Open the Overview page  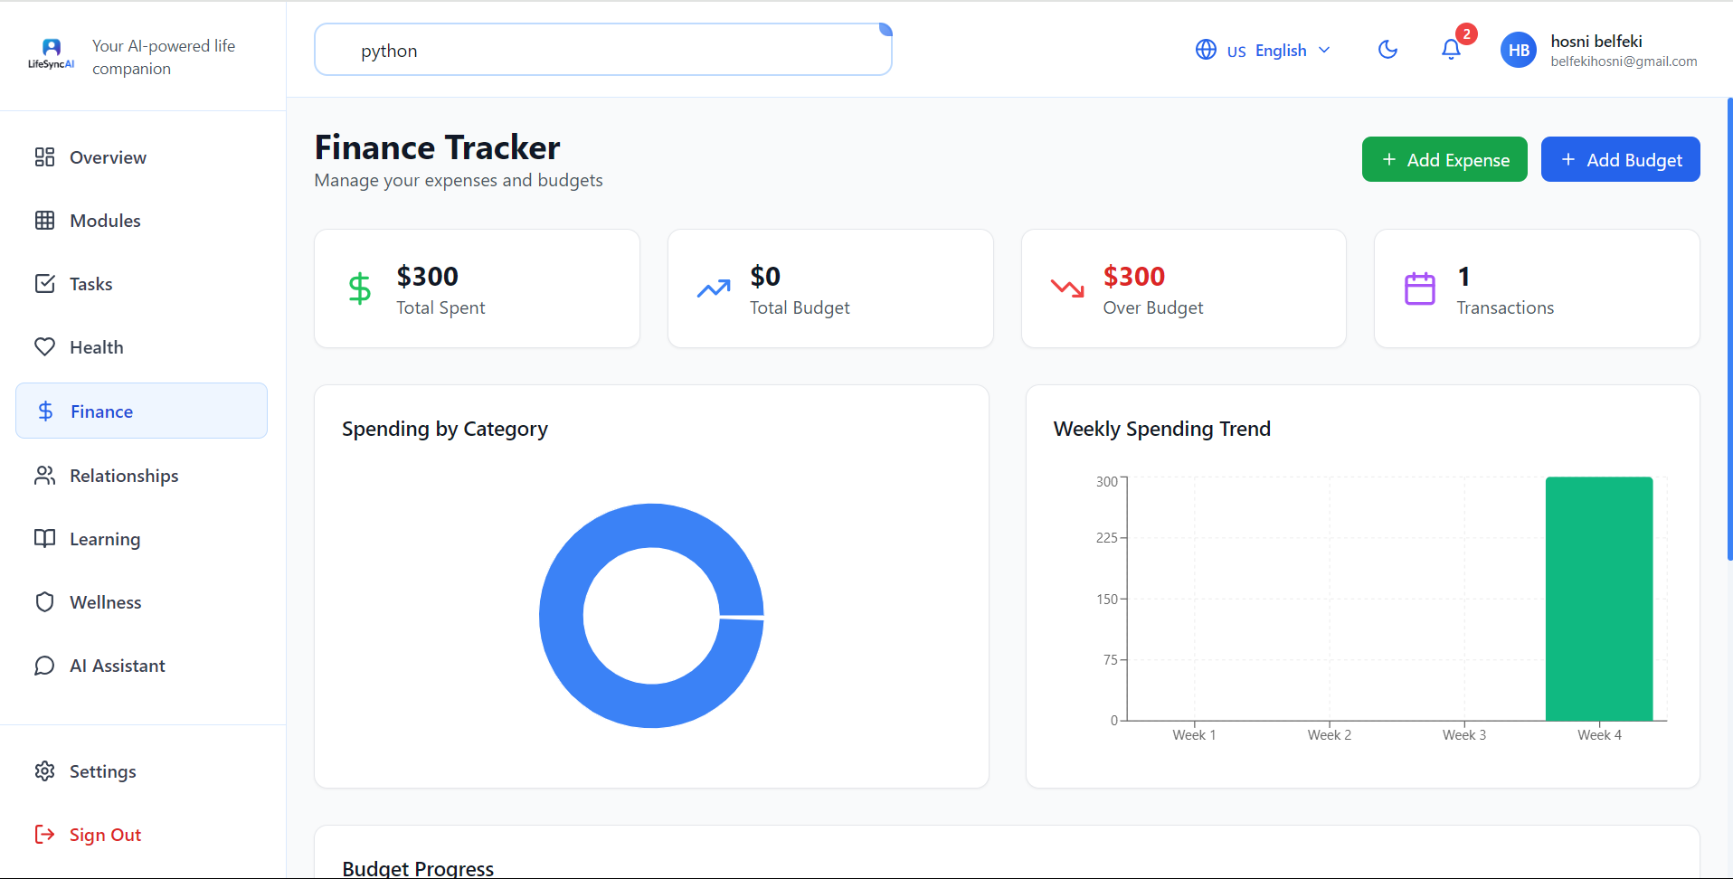point(141,157)
